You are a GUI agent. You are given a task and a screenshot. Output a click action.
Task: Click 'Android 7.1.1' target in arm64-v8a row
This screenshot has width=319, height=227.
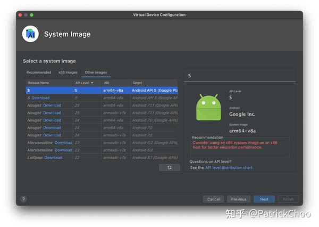point(155,105)
